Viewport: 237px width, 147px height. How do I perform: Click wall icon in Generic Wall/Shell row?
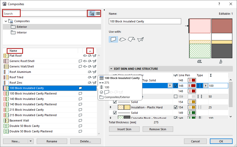[80, 66]
